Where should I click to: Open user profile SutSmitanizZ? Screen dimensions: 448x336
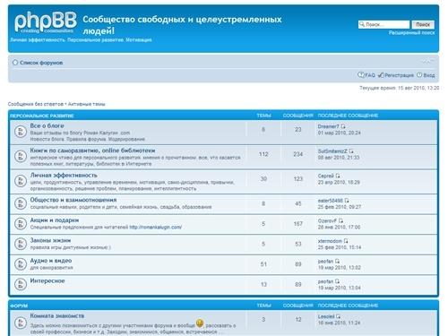click(332, 151)
